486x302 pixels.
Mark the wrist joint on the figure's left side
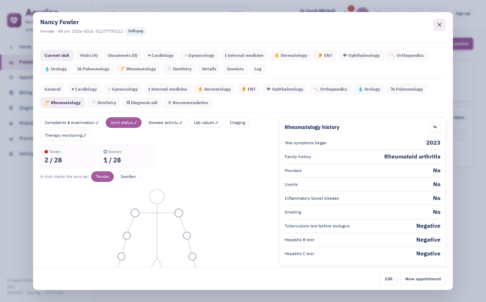tap(121, 257)
